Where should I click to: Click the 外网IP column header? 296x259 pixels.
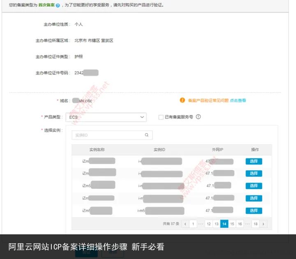tap(217, 150)
